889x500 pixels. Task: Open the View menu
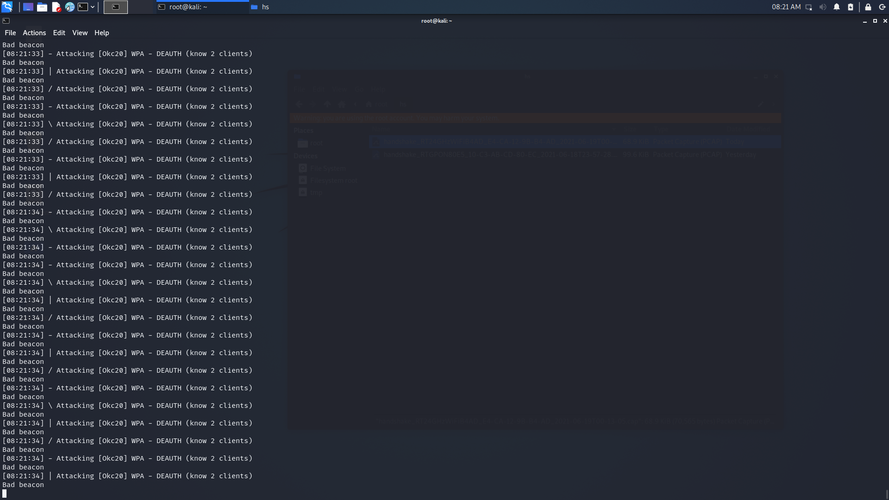click(x=80, y=33)
